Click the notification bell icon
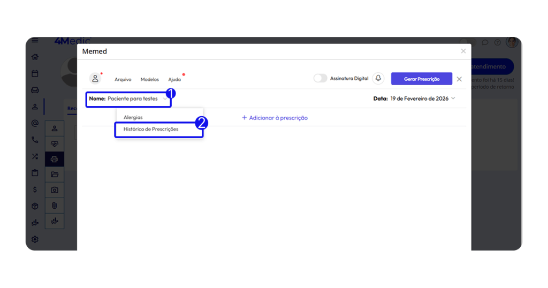The height and width of the screenshot is (288, 548). (x=378, y=78)
